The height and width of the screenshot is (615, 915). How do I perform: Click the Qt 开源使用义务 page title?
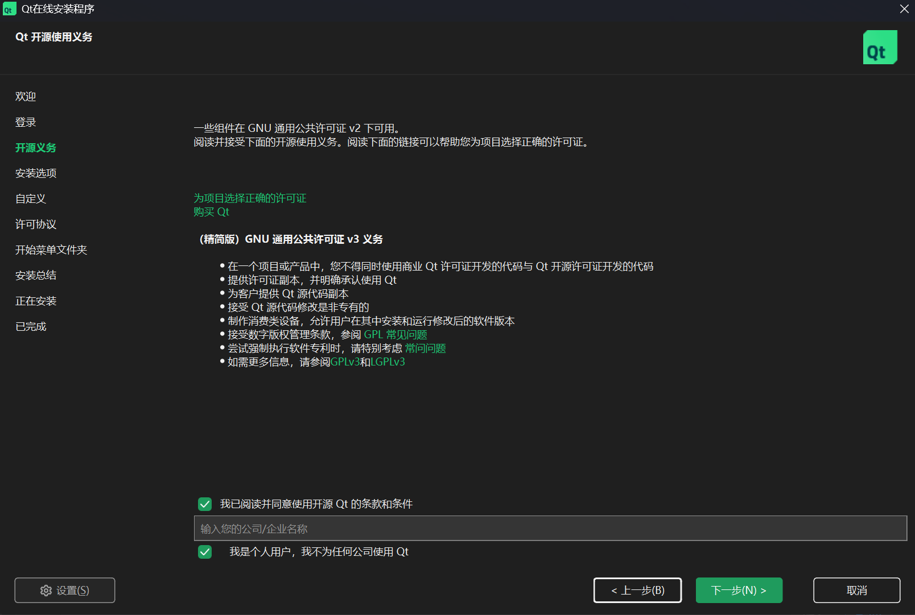(54, 37)
